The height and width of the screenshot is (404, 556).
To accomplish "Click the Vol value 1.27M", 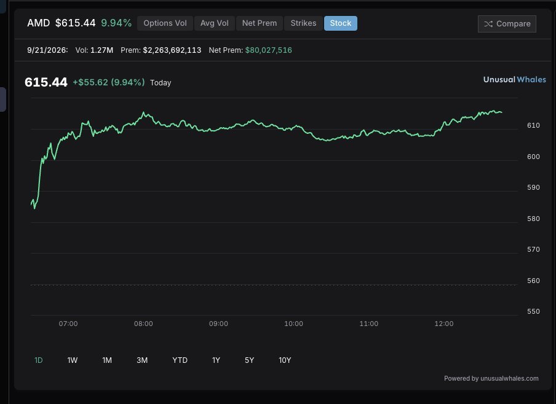I will (101, 50).
